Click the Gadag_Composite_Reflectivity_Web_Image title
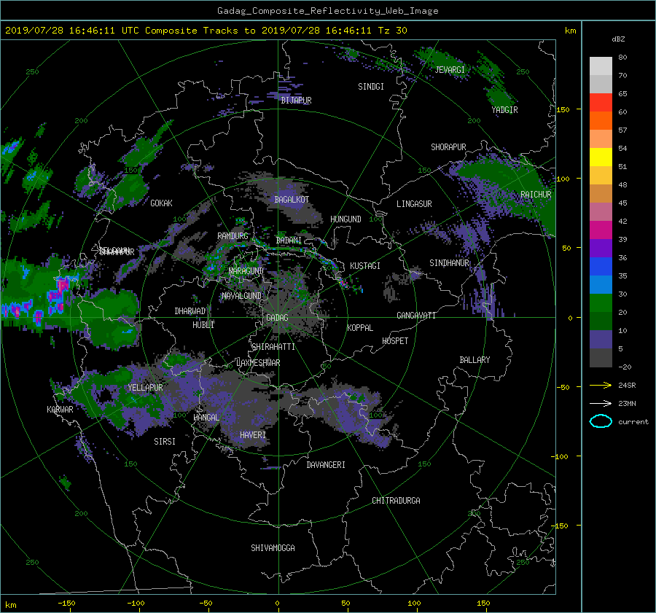 [327, 11]
